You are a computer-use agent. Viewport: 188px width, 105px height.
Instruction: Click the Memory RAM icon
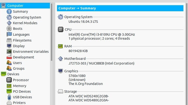(9, 86)
